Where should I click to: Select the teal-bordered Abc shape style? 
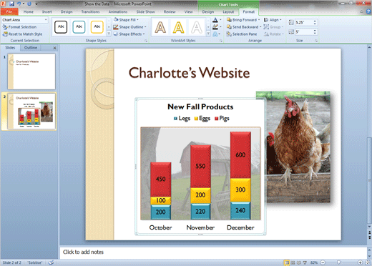click(x=79, y=26)
